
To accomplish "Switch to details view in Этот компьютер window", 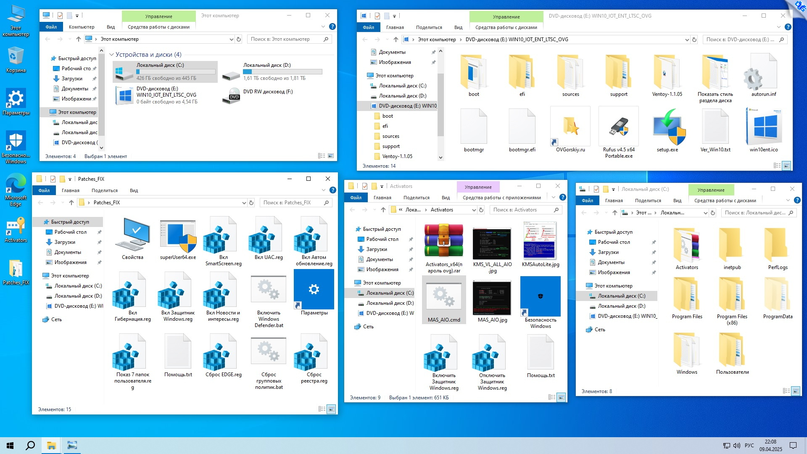I will click(x=322, y=156).
